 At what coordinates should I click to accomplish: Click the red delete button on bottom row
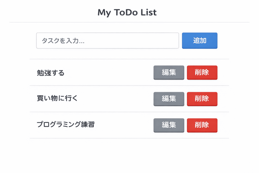(202, 125)
